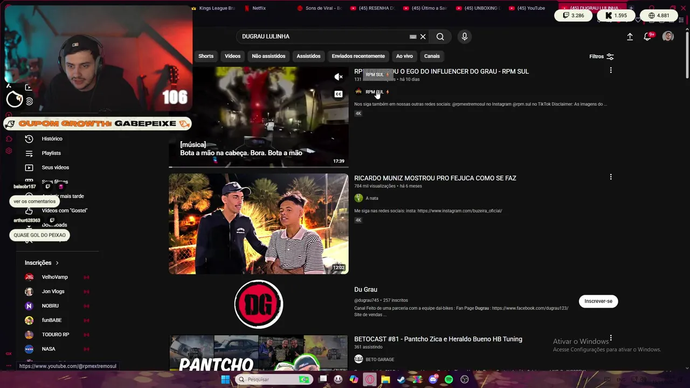Switch to the UNBOXING browser tab
This screenshot has height=388, width=690.
[x=478, y=8]
